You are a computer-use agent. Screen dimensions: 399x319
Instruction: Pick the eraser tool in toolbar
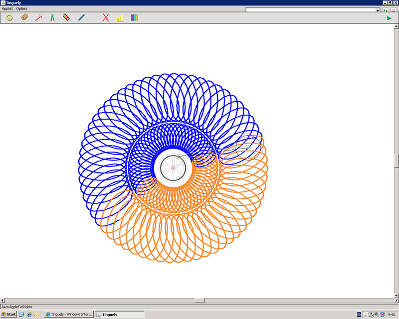(66, 18)
